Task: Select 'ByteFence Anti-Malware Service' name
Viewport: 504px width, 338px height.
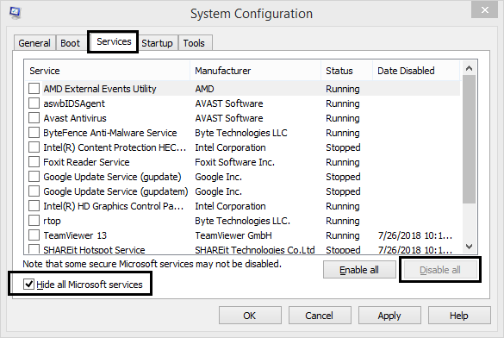Action: [x=110, y=133]
